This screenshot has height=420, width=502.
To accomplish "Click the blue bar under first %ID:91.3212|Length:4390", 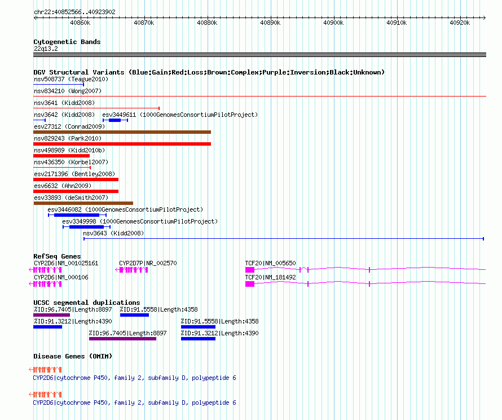I will (48, 327).
